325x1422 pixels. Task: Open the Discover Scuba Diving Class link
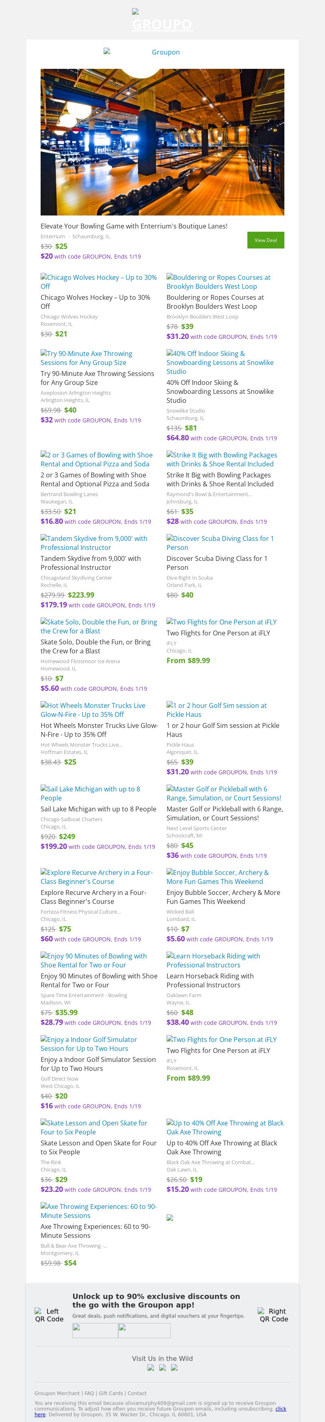(220, 543)
